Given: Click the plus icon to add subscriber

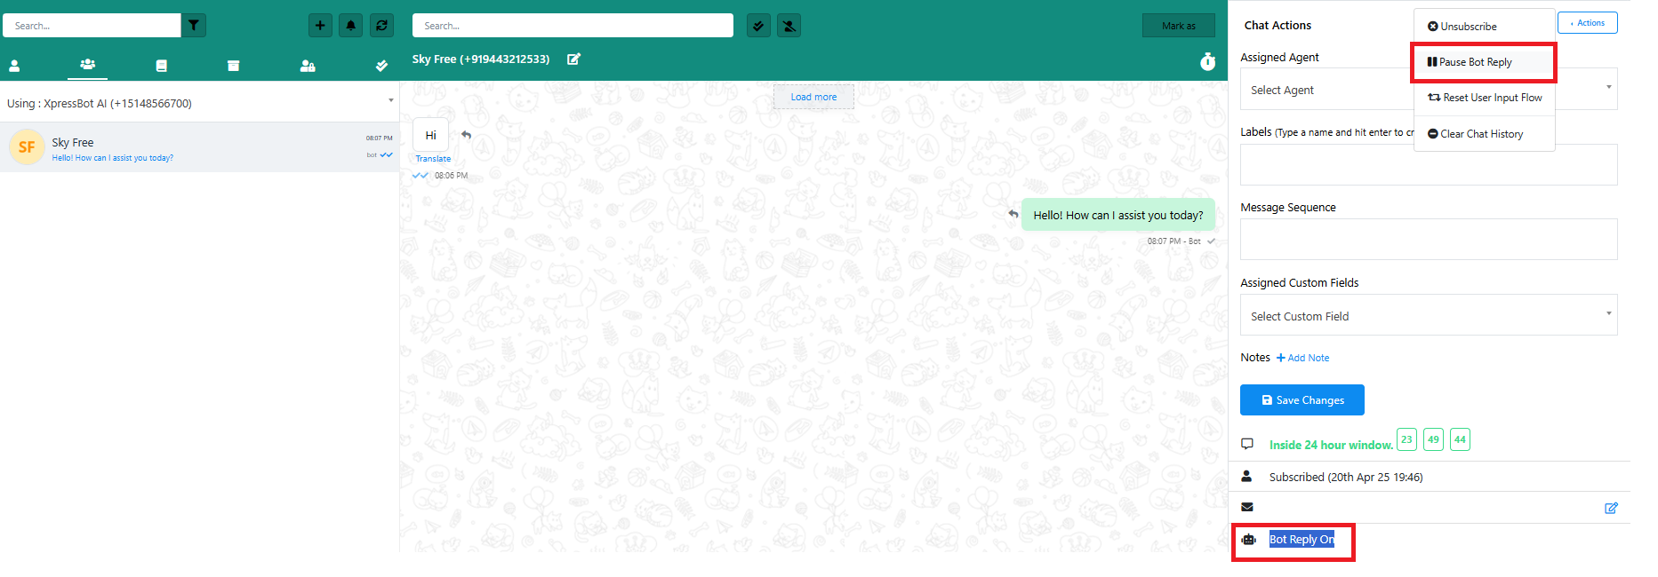Looking at the screenshot, I should 320,26.
